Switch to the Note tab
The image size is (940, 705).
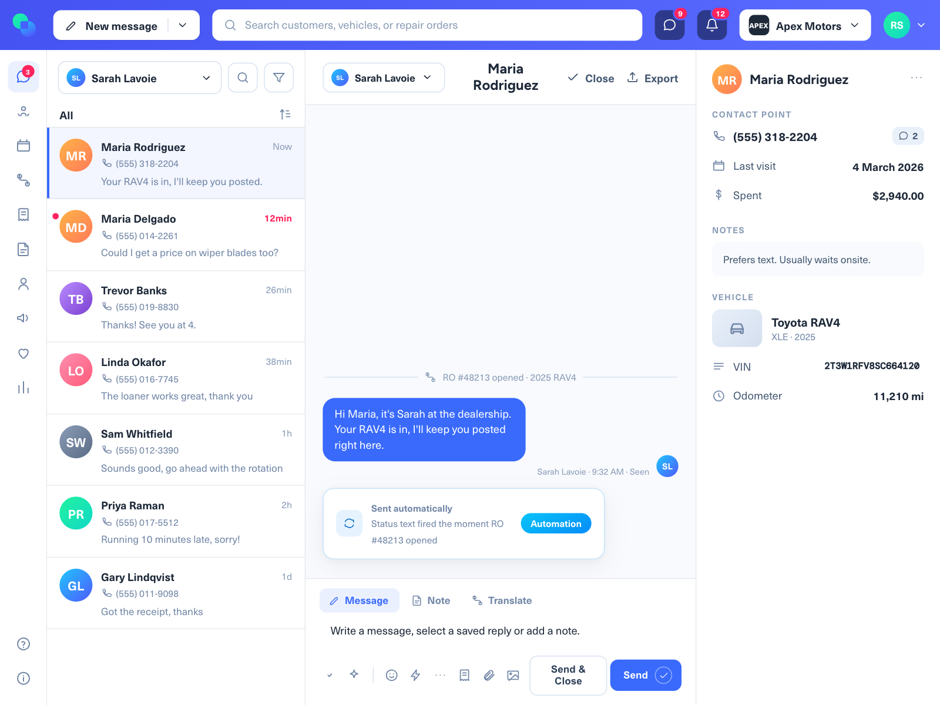[431, 600]
